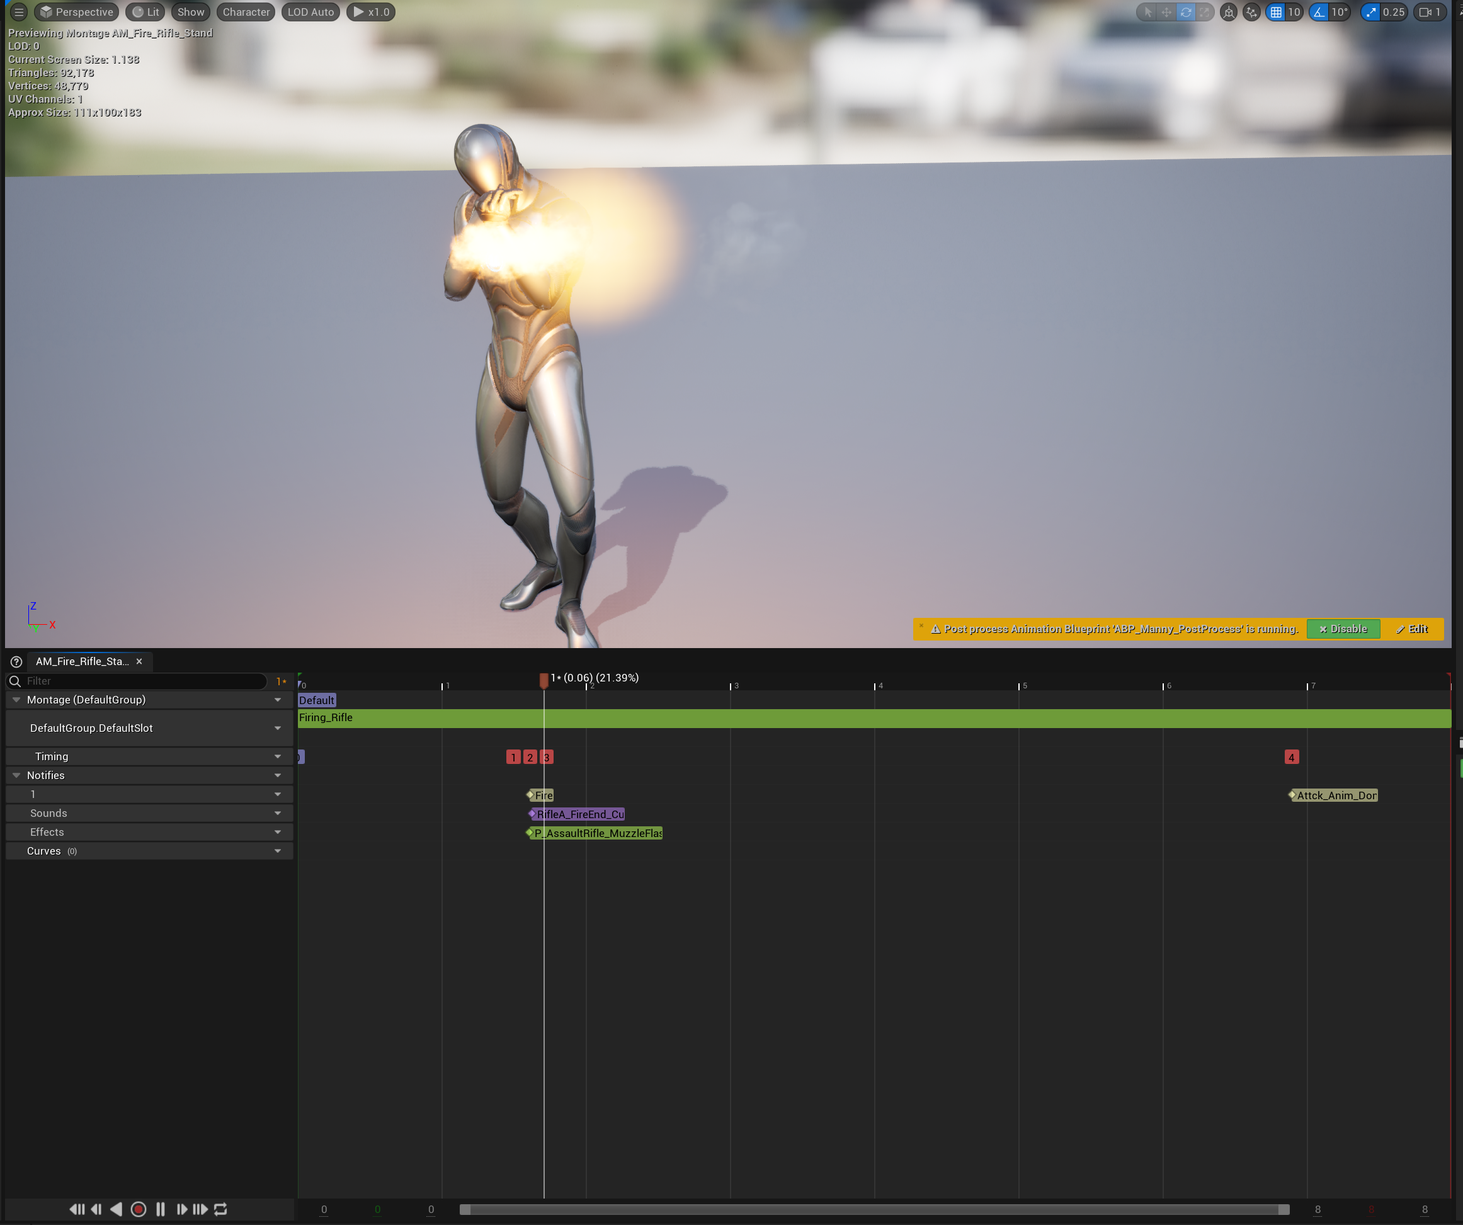Open the Character menu
1463x1225 pixels.
tap(246, 12)
